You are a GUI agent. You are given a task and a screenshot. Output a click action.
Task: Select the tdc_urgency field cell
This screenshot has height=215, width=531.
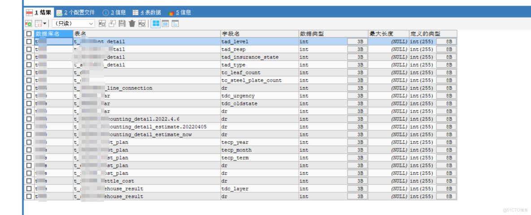259,96
